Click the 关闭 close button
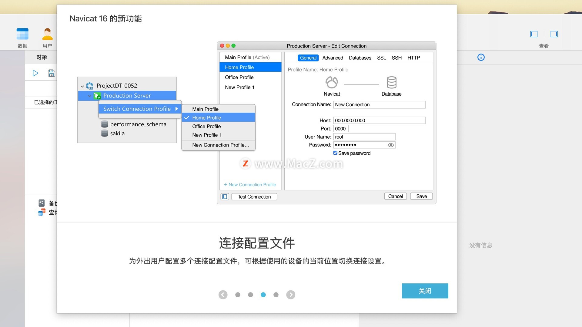 point(425,291)
